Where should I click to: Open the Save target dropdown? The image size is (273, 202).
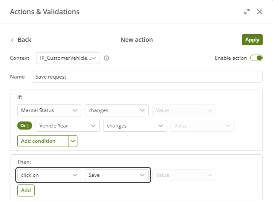click(x=116, y=175)
